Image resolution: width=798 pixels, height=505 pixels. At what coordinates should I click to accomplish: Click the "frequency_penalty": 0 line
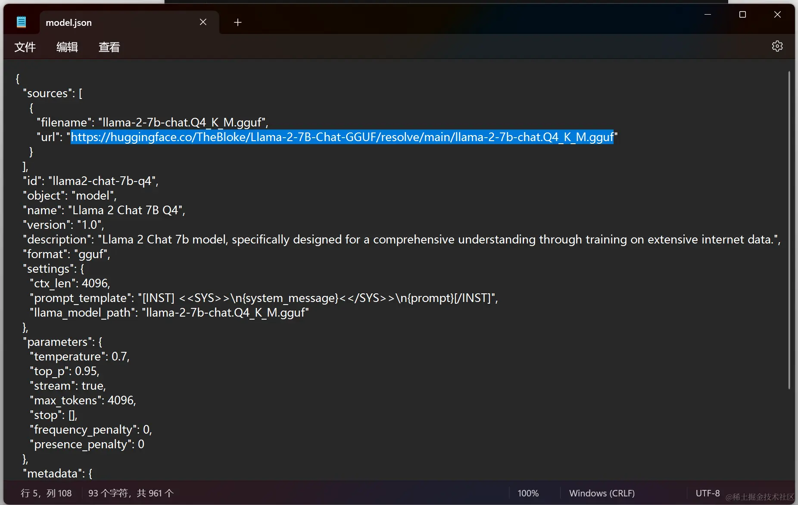coord(91,430)
